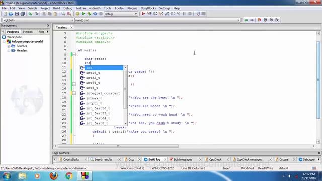This screenshot has width=322, height=181.
Task: Open Firefox from the taskbar
Action: click(53, 176)
